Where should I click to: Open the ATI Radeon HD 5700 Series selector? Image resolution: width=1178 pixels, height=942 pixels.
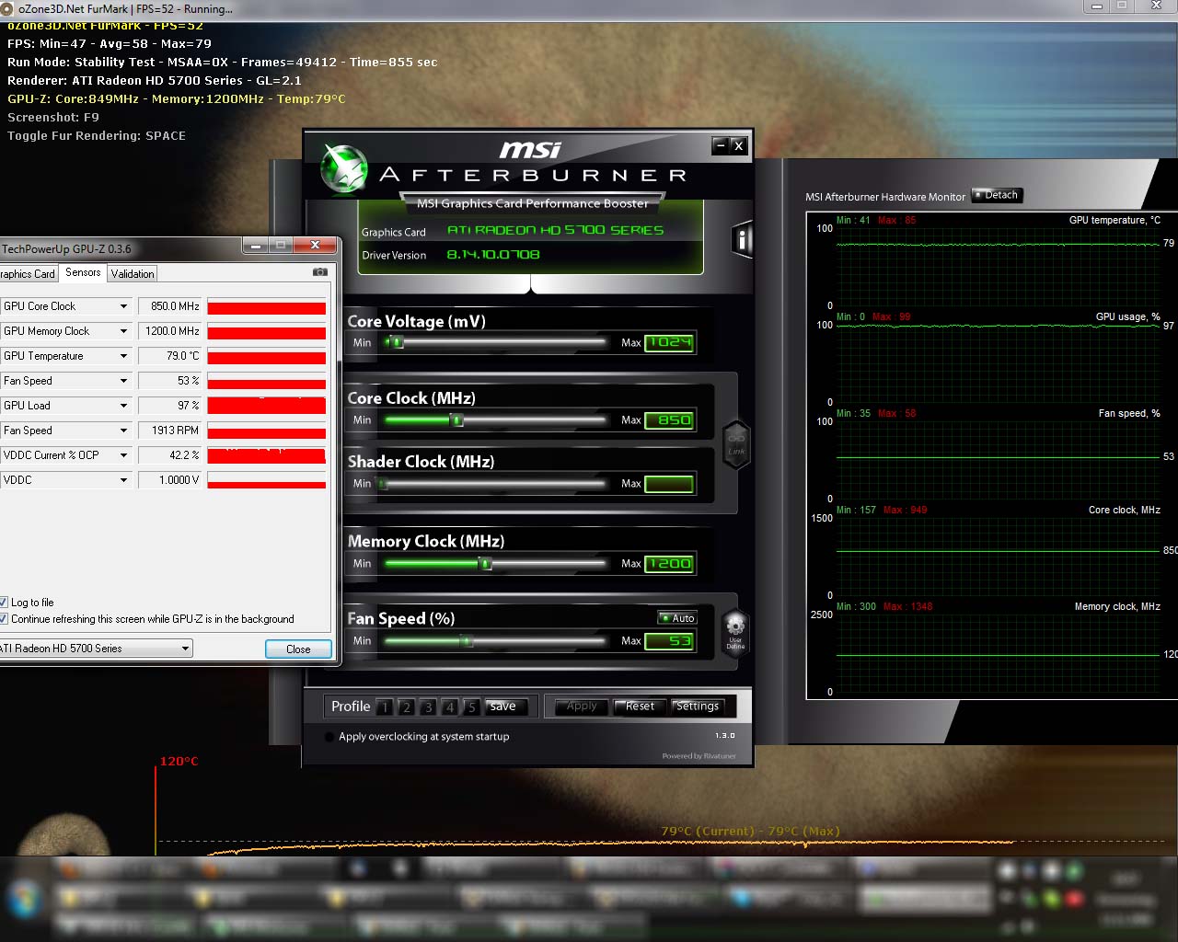pos(96,649)
